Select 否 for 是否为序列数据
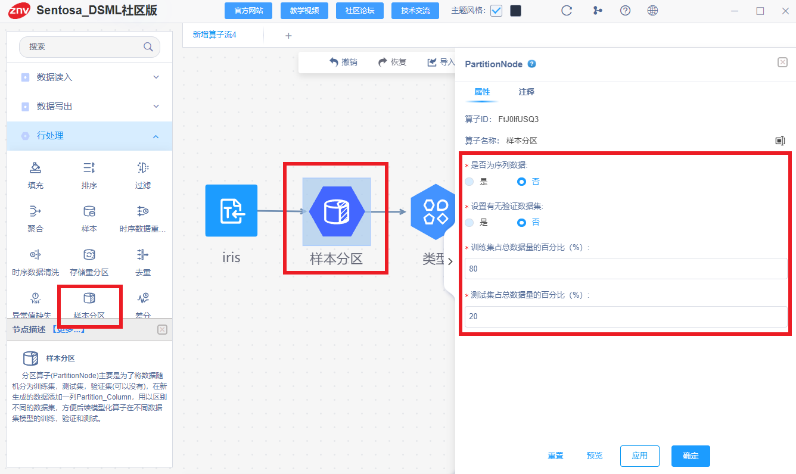The height and width of the screenshot is (474, 796). (x=522, y=182)
